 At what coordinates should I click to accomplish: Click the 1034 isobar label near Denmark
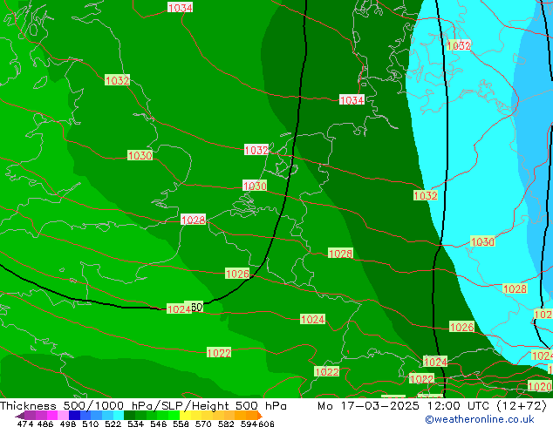(x=352, y=100)
